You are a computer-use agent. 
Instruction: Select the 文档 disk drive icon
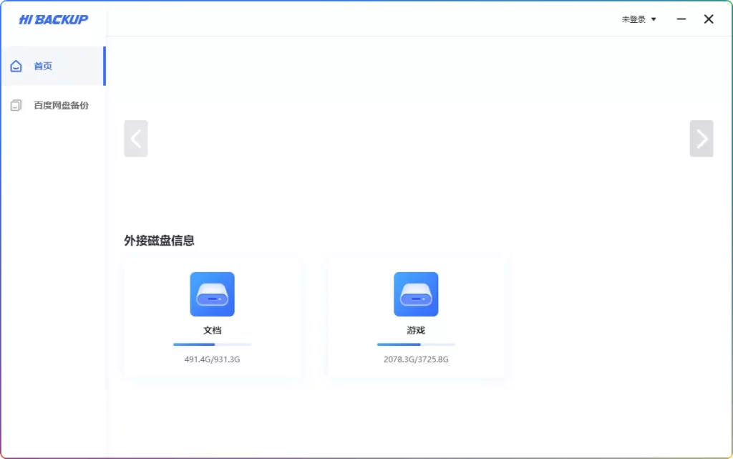(212, 294)
